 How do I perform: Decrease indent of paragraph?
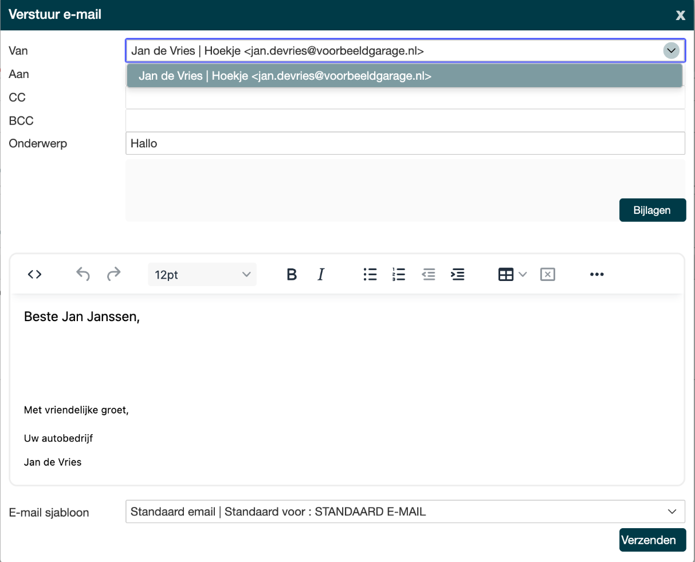click(x=429, y=275)
